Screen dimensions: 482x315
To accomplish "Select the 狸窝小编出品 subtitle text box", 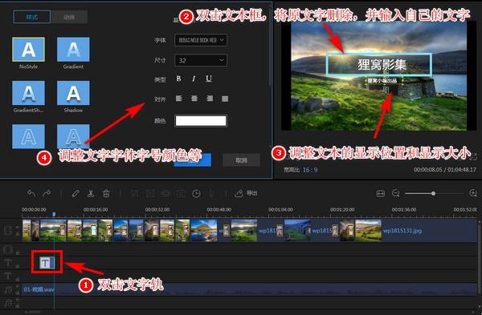I will click(x=384, y=81).
